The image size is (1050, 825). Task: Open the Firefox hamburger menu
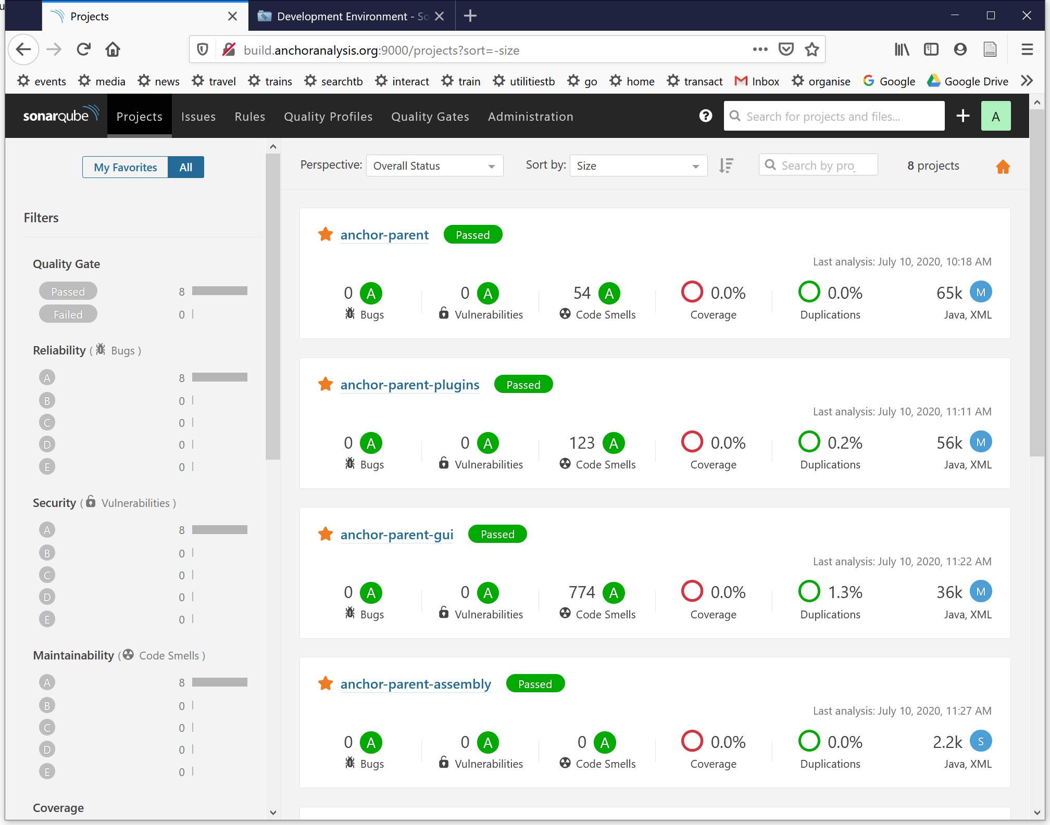[x=1027, y=49]
